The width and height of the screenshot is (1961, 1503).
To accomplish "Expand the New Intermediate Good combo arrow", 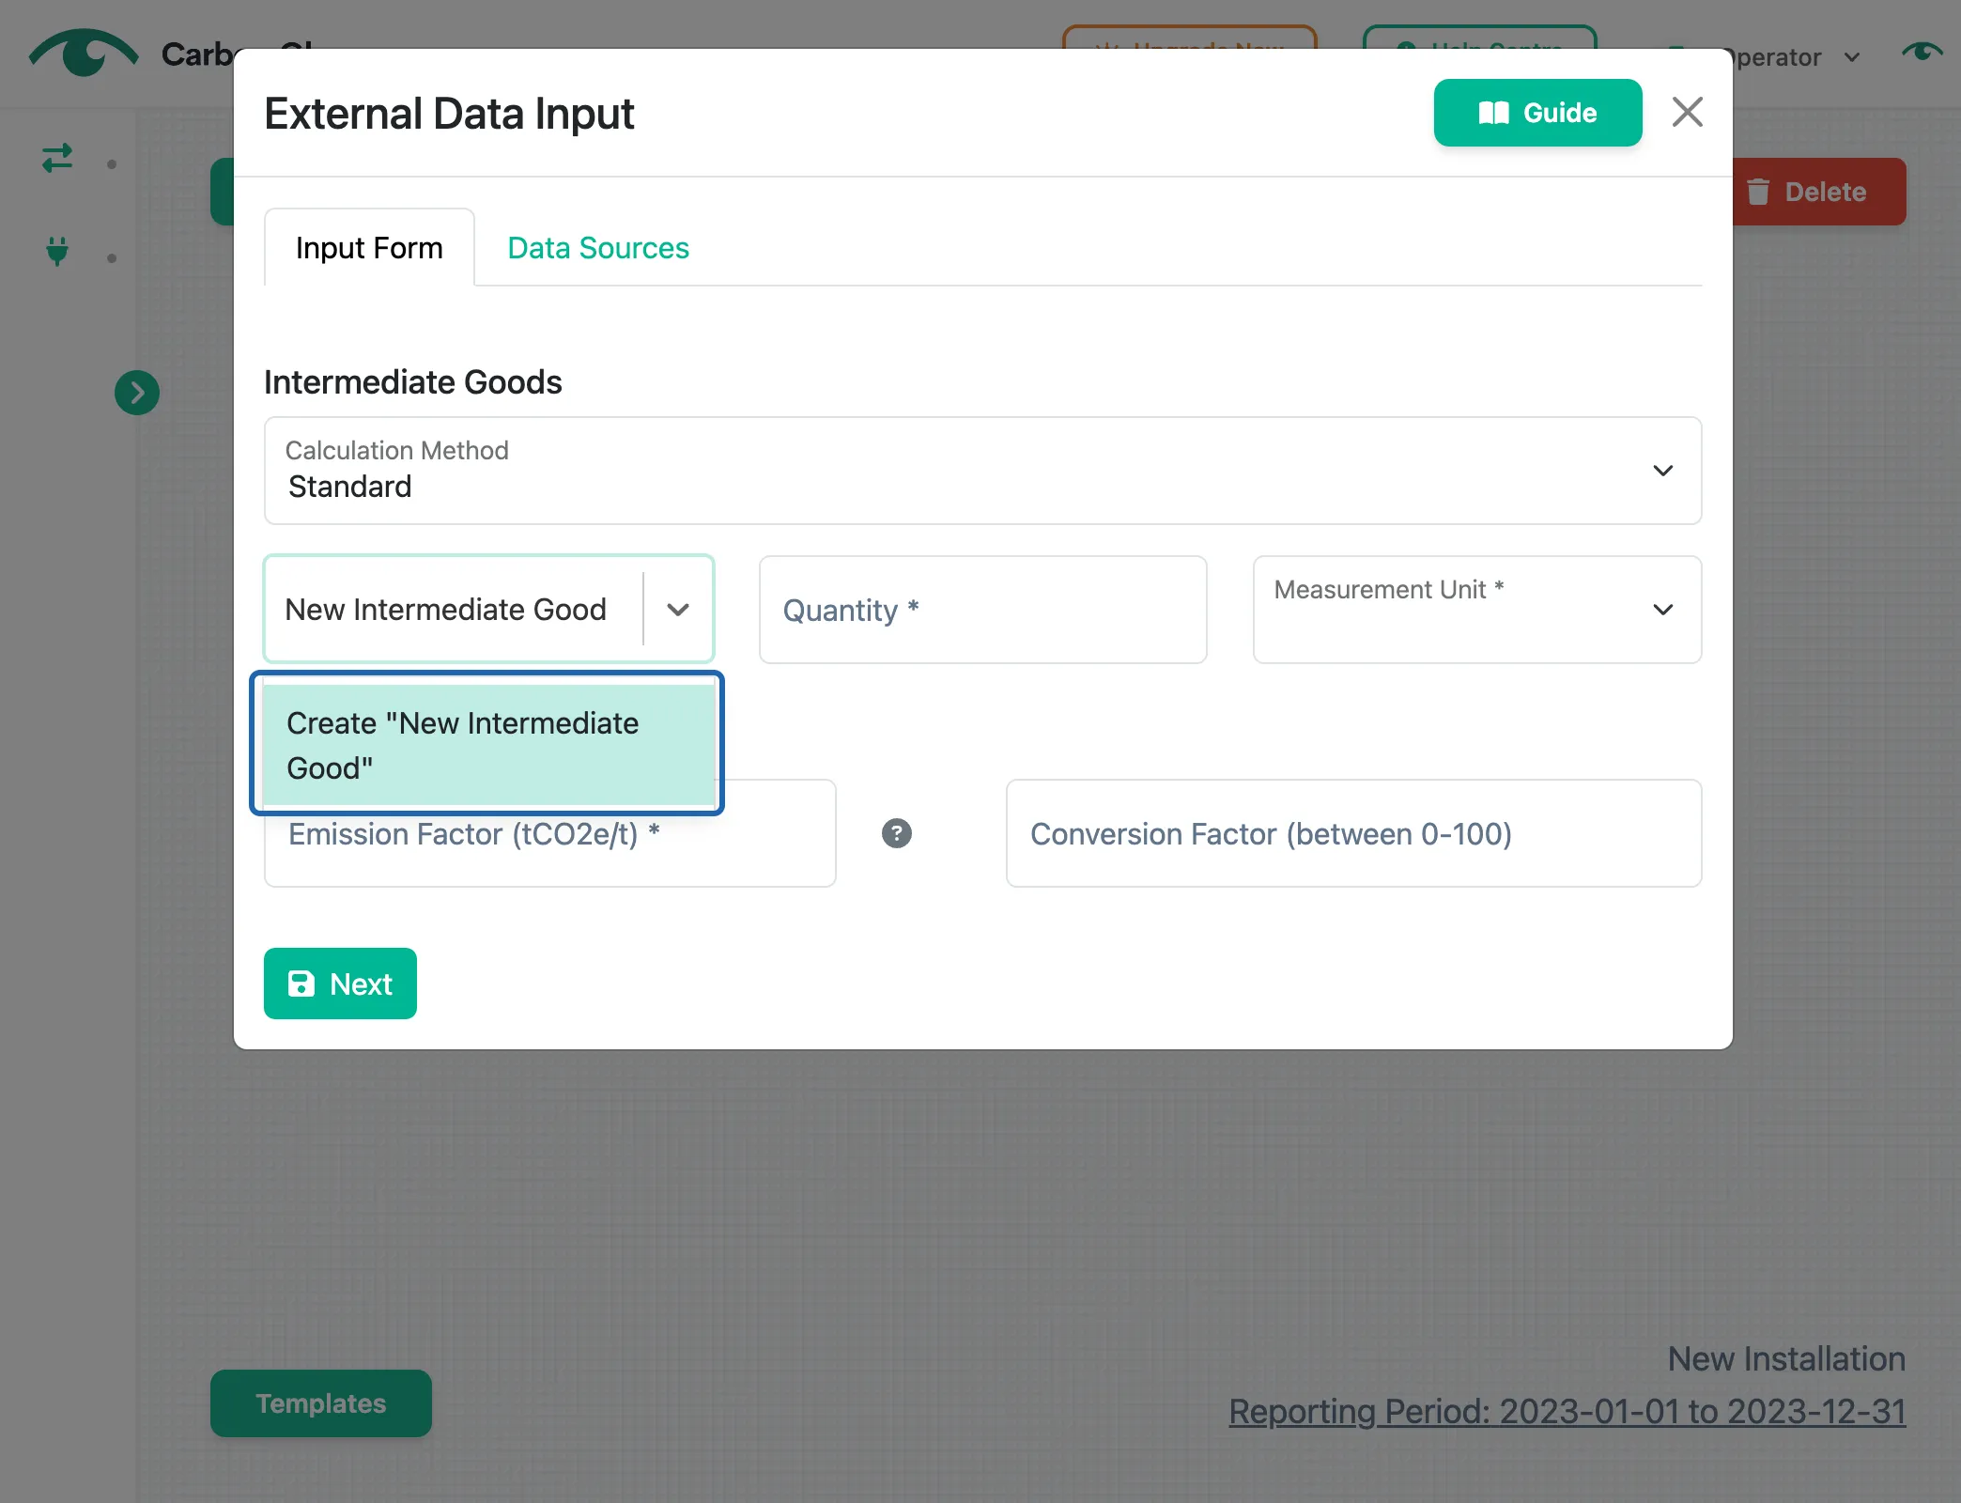I will (678, 610).
